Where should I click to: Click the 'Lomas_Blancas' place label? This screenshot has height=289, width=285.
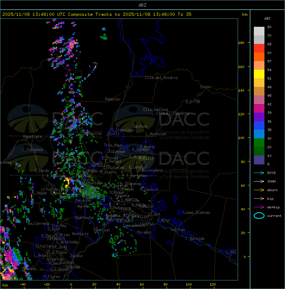pyautogui.click(x=197, y=212)
